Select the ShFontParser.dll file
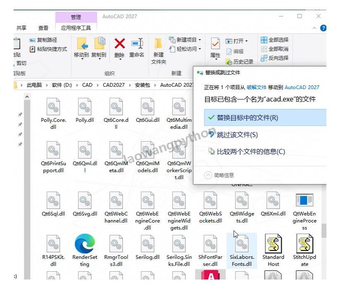The image size is (340, 289). click(x=210, y=251)
